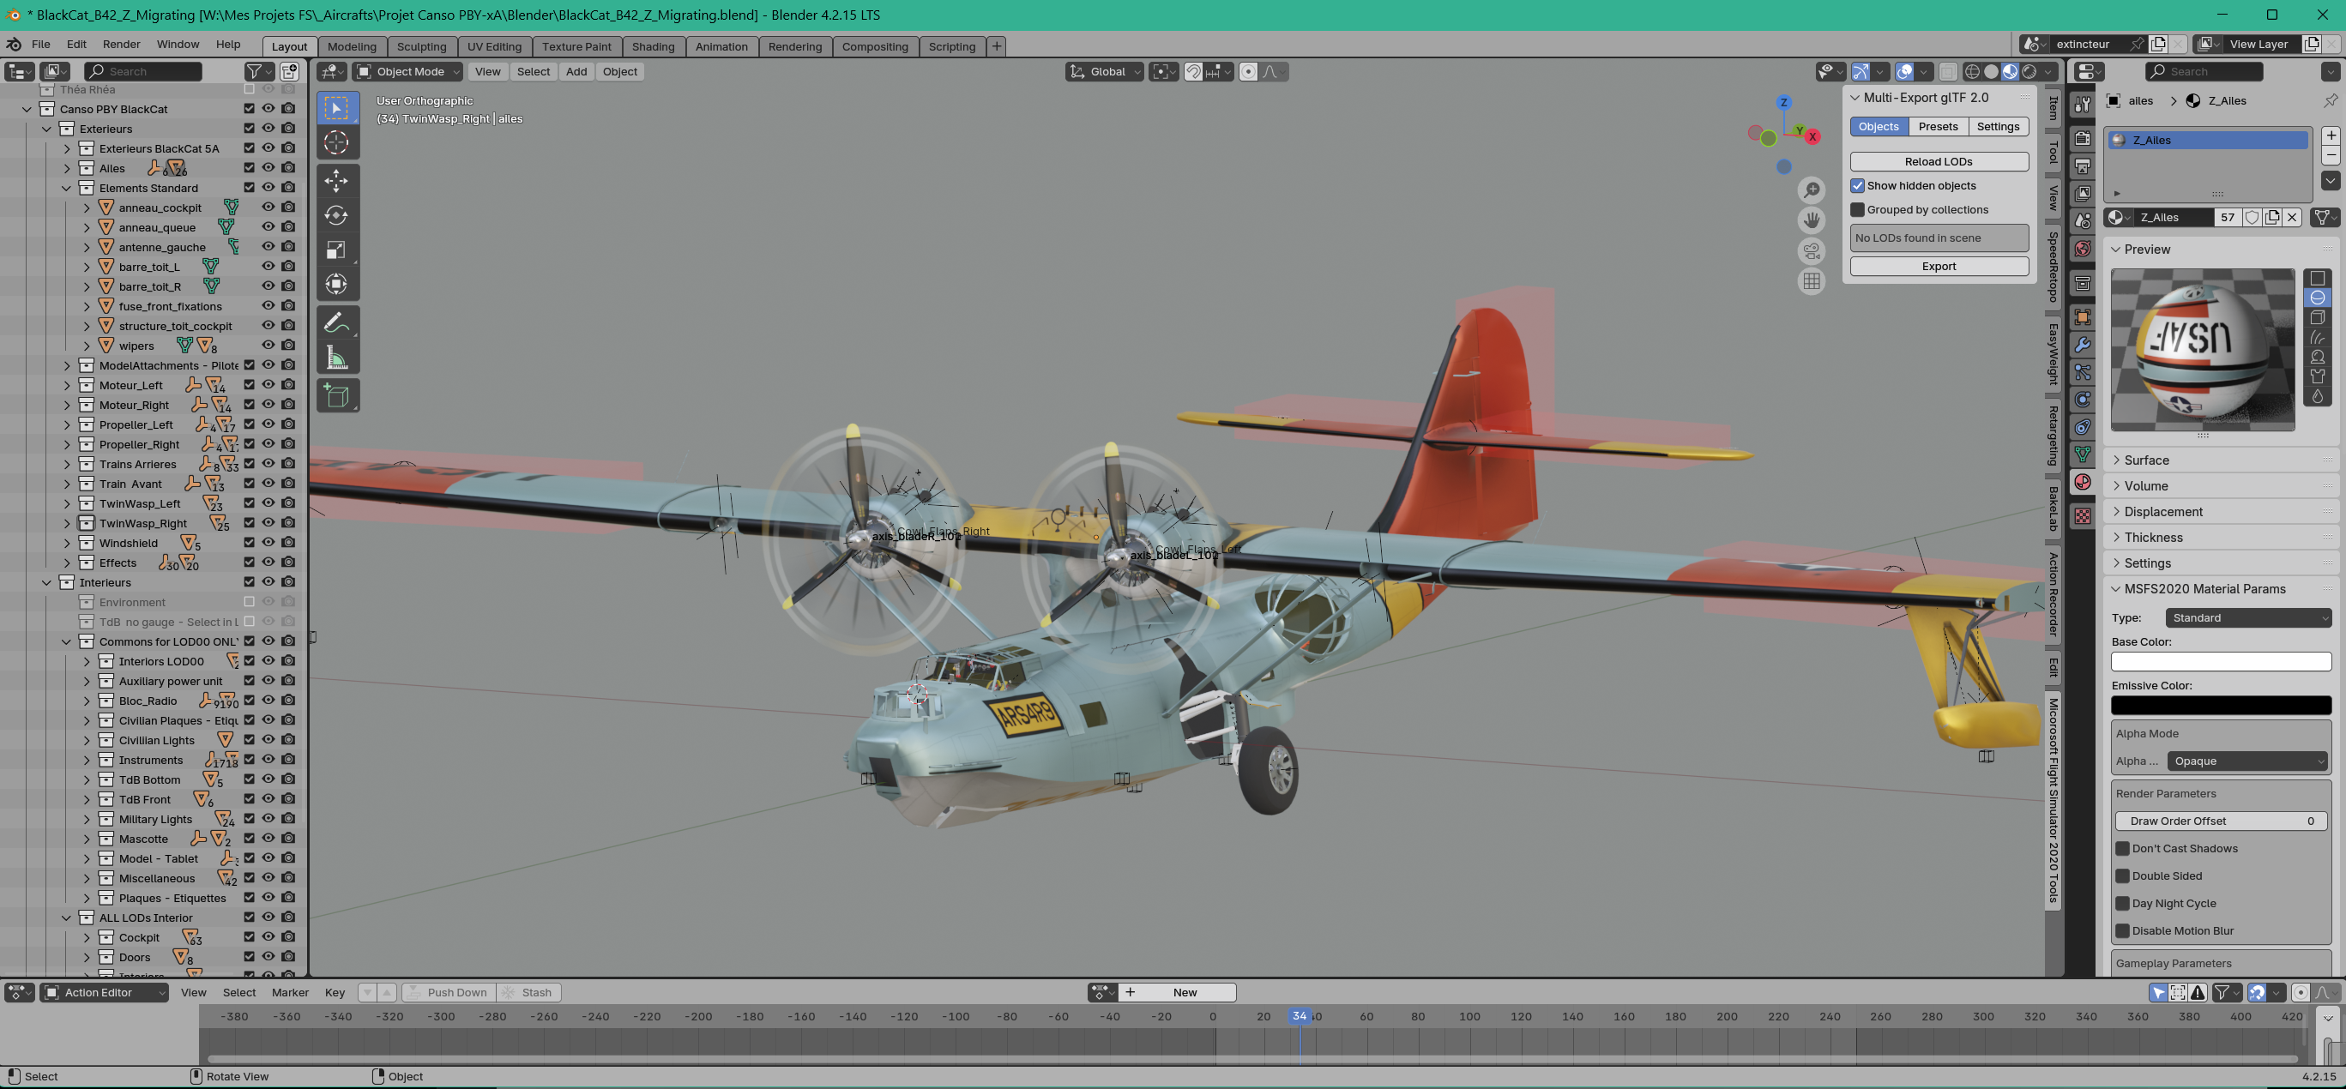Choose the Annotate pencil tool
This screenshot has width=2346, height=1089.
(336, 322)
